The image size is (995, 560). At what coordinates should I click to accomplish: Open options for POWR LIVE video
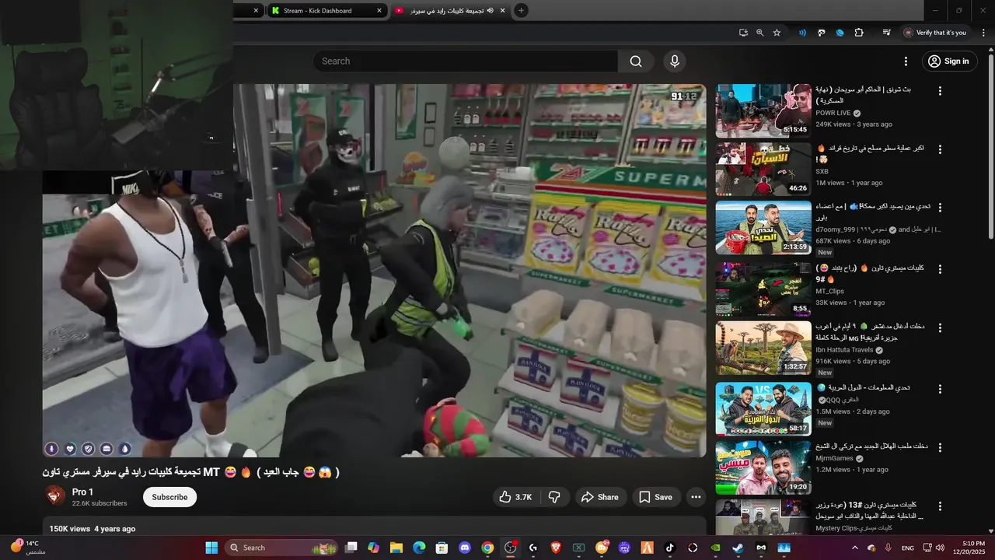[x=940, y=91]
